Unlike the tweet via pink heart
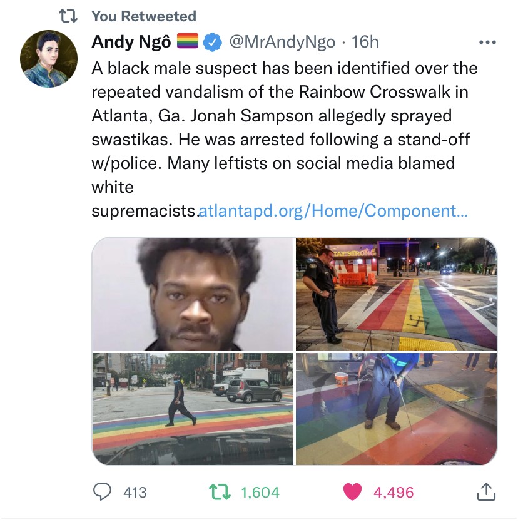This screenshot has height=522, width=518. tap(352, 492)
